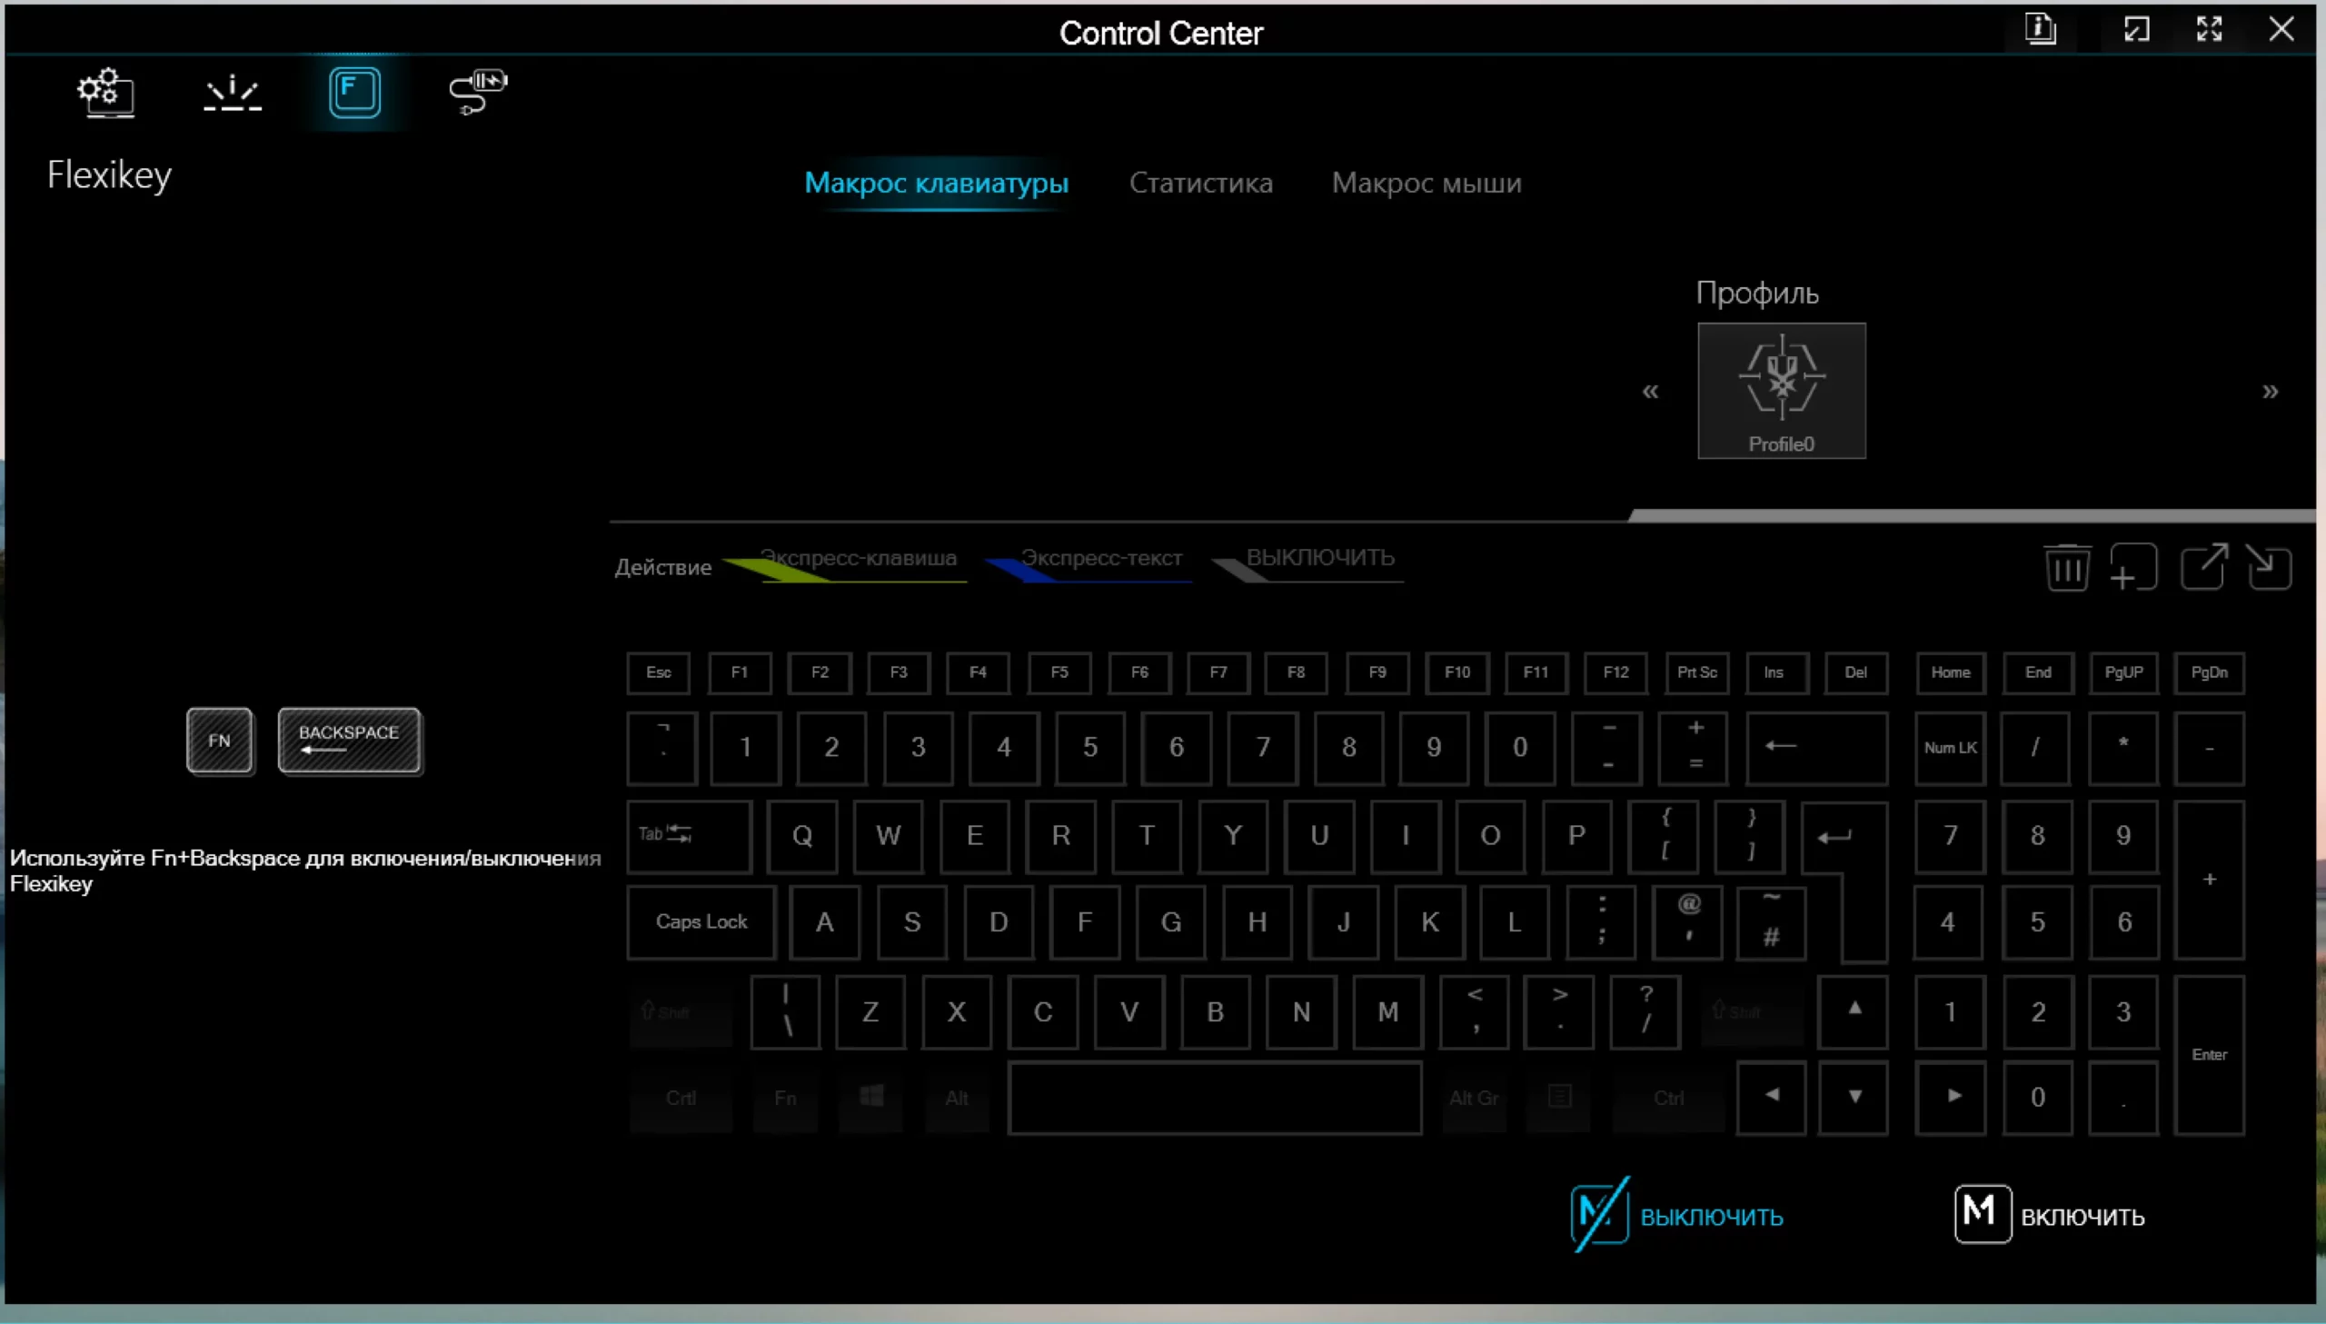Go to next profile with » arrow
Image resolution: width=2326 pixels, height=1324 pixels.
[x=2270, y=391]
